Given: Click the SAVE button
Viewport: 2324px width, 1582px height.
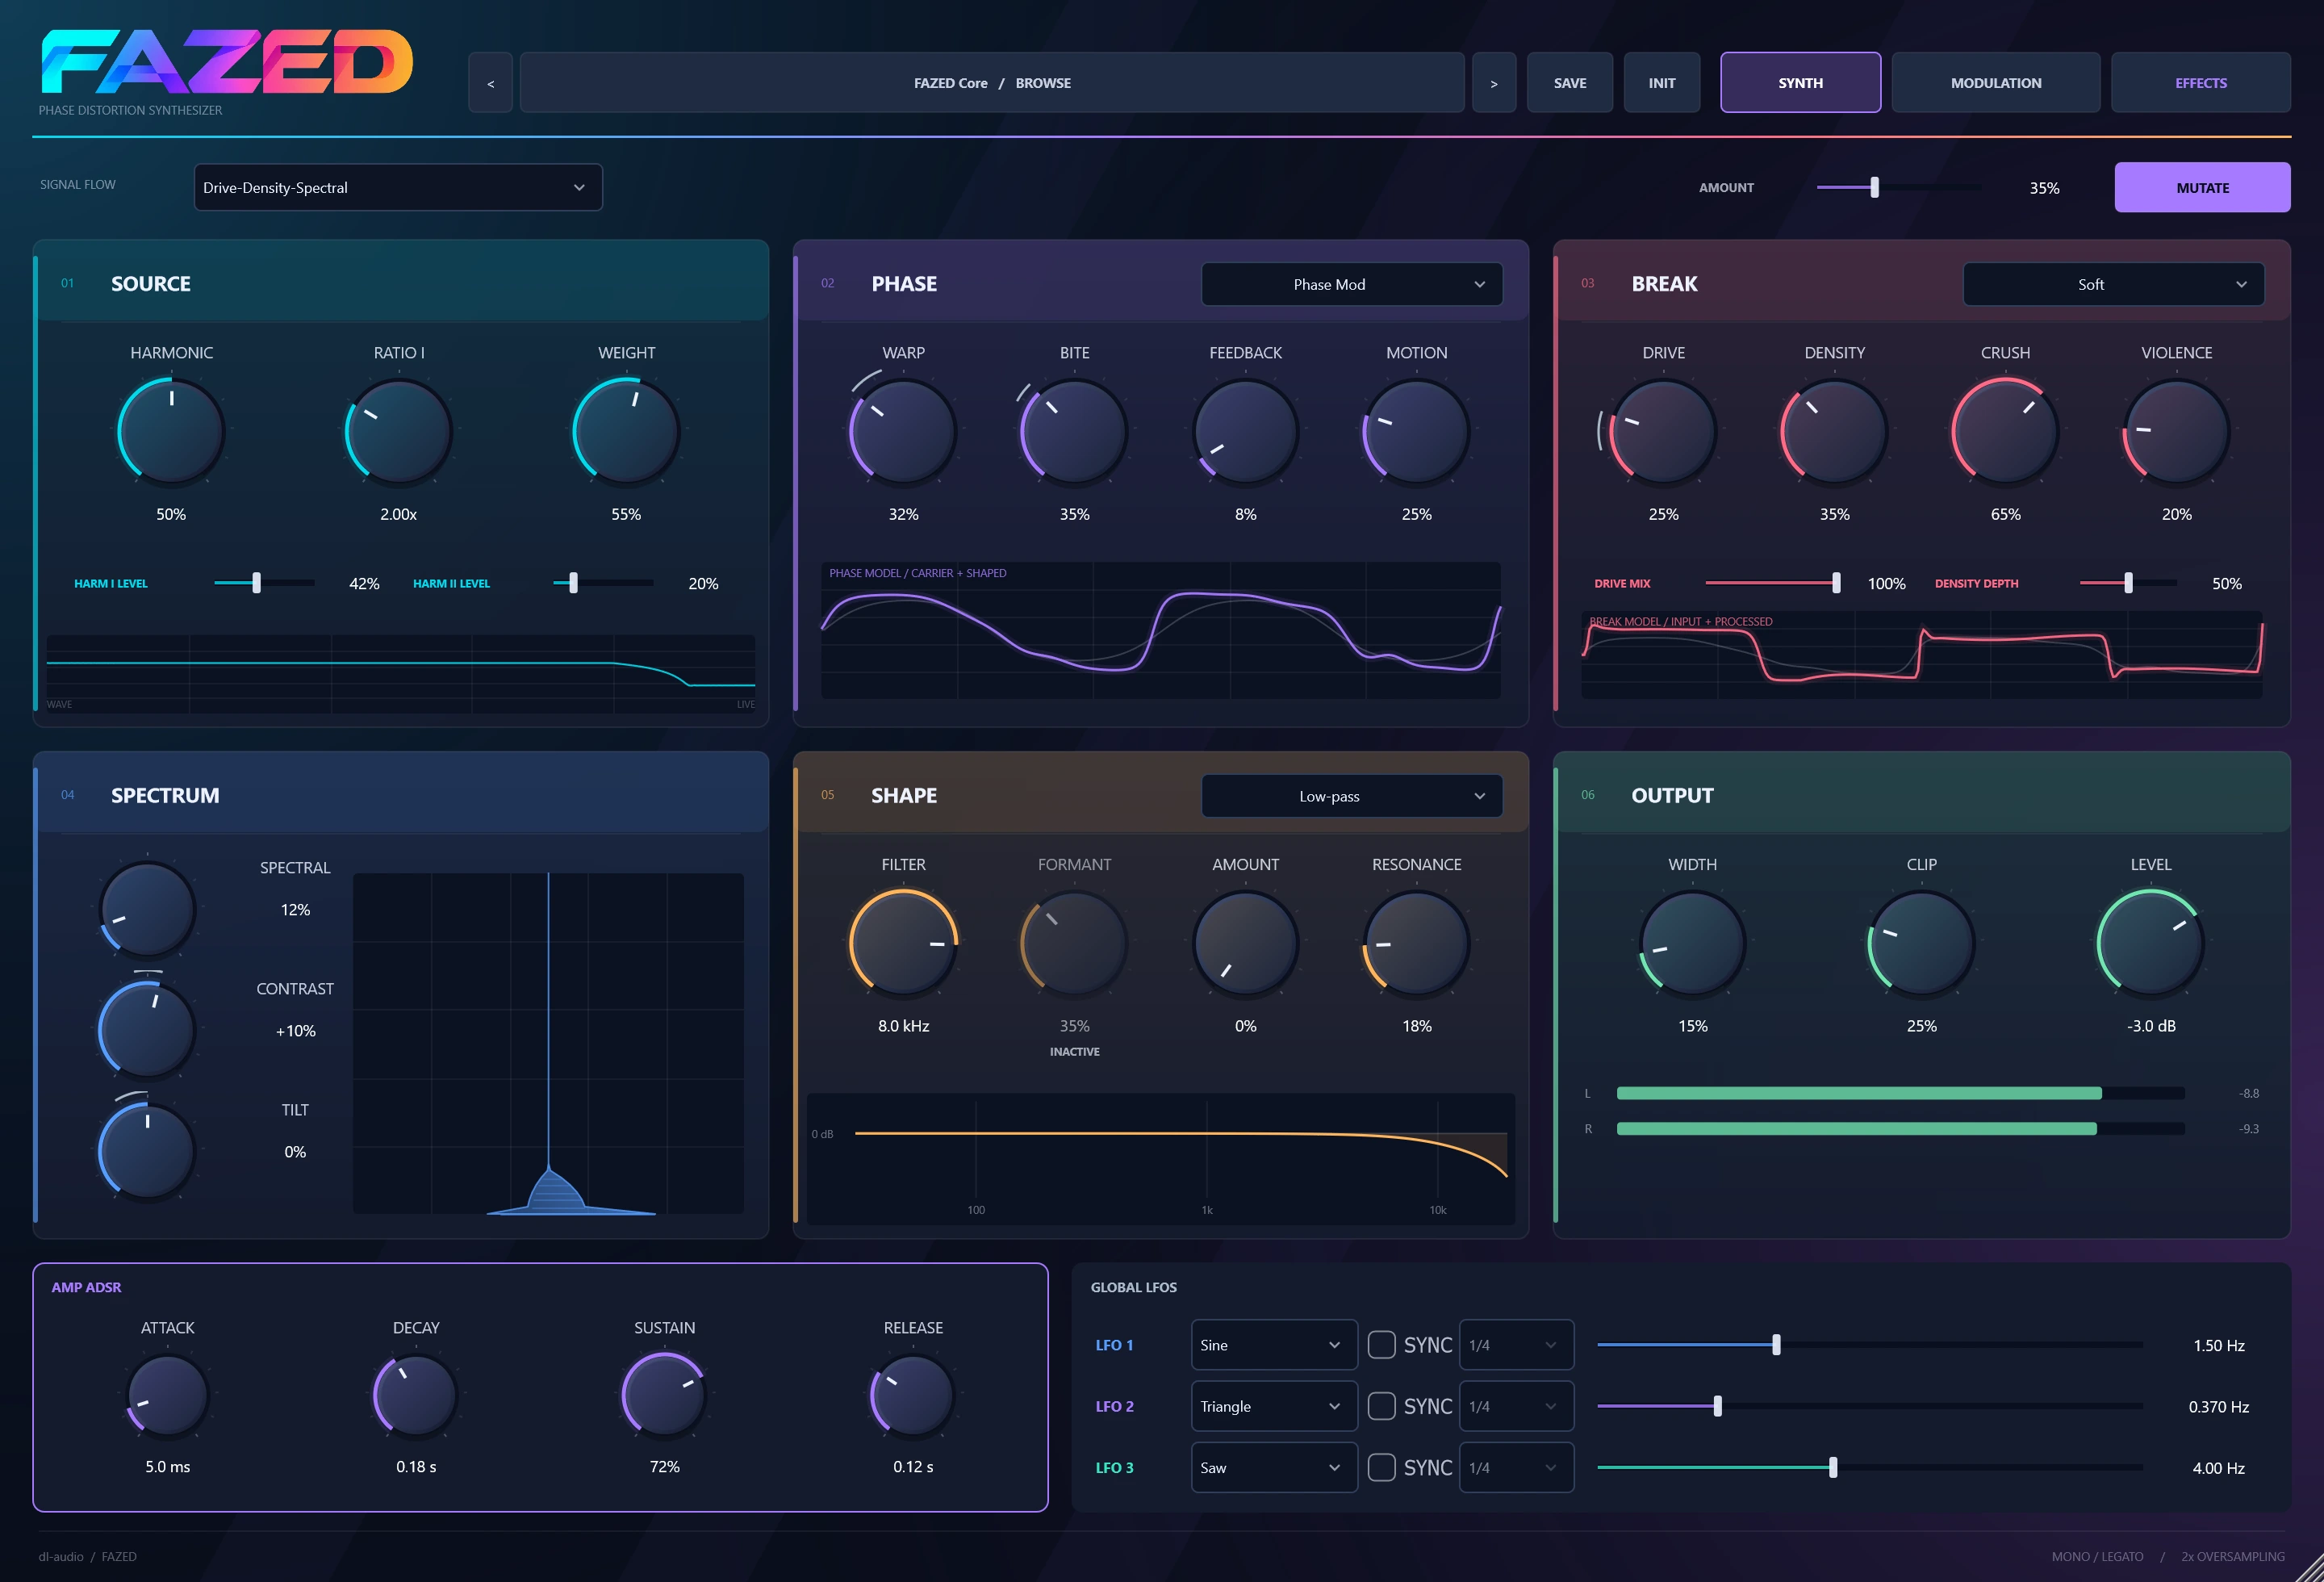Looking at the screenshot, I should pos(1569,83).
